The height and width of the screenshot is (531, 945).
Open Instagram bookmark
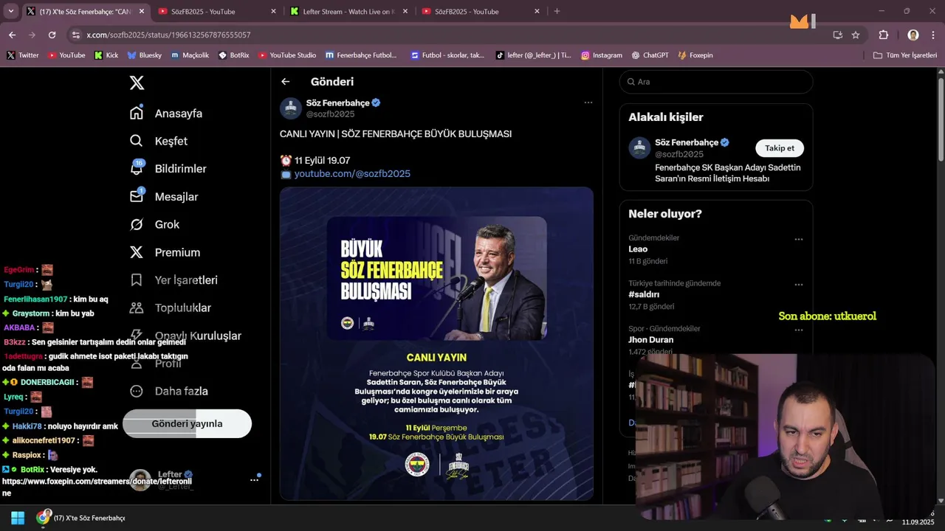[x=602, y=55]
